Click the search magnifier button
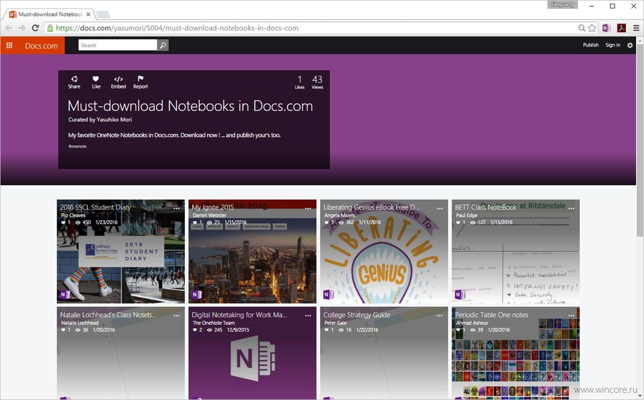The width and height of the screenshot is (644, 400). (x=163, y=45)
